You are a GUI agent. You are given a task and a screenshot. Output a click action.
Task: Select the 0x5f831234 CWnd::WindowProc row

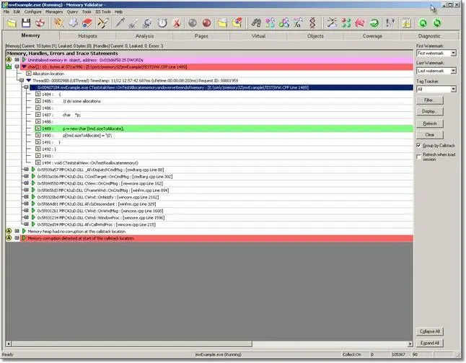[101, 218]
